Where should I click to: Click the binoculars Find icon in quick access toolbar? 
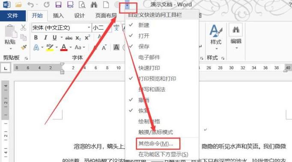pos(94,5)
